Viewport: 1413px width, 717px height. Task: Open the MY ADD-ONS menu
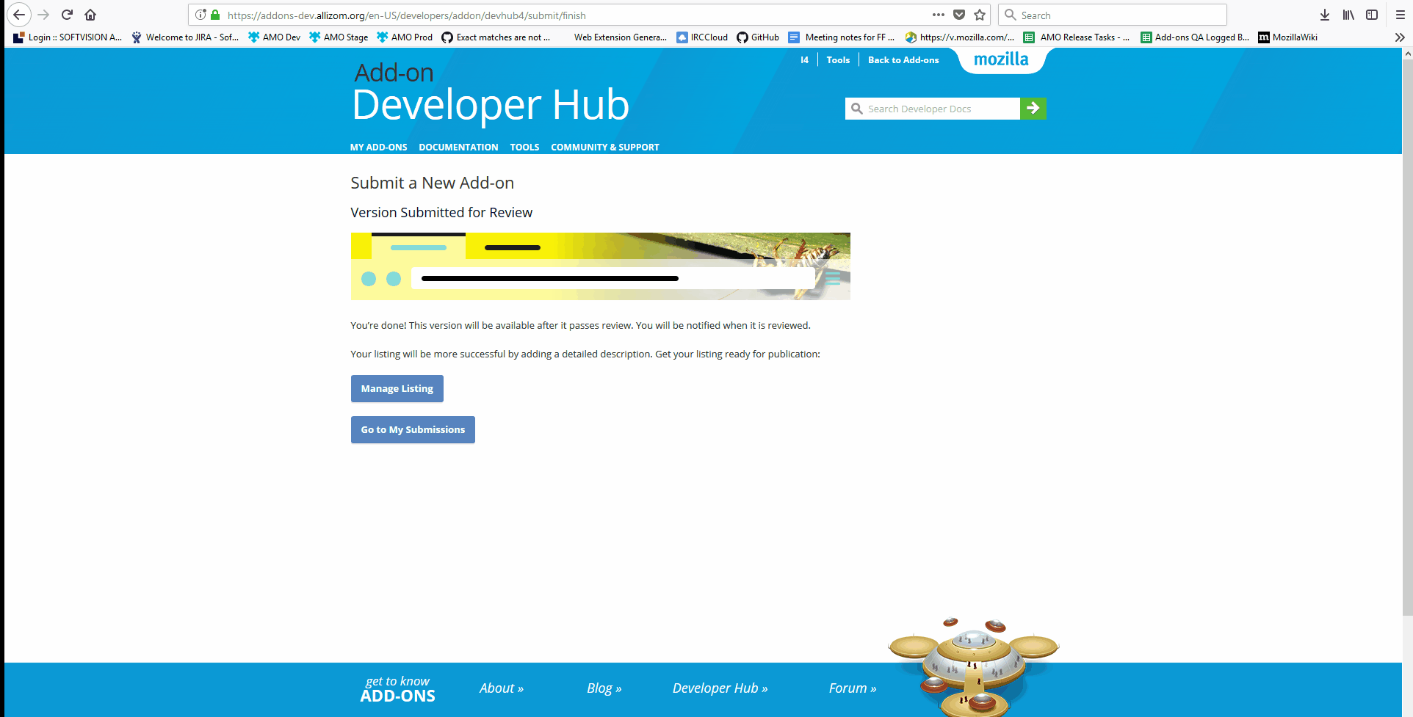[x=378, y=147]
